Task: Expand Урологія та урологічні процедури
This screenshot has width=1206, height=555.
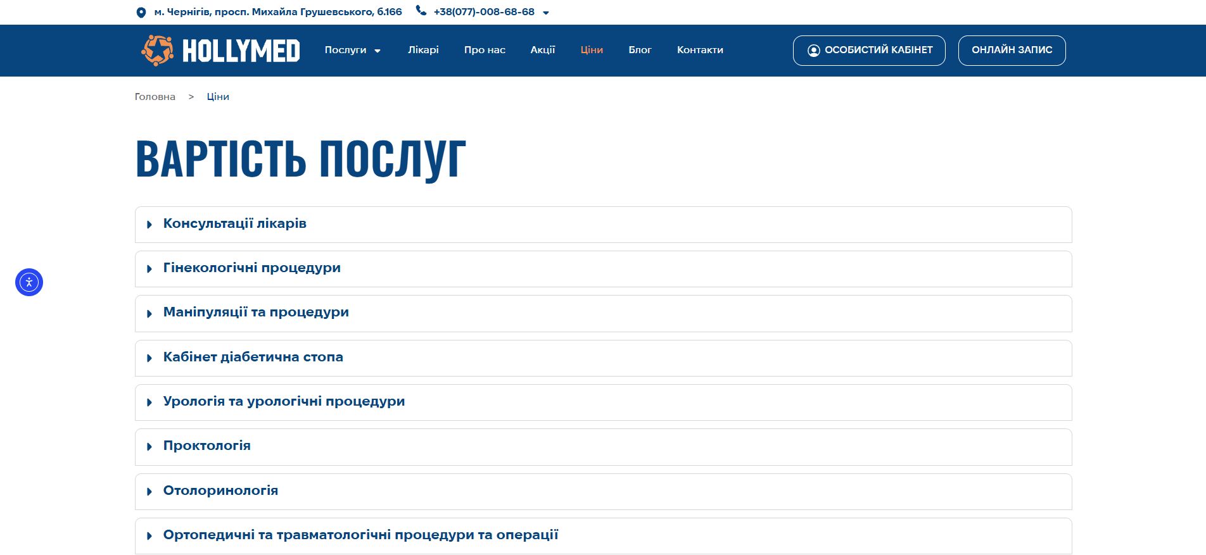Action: (284, 402)
